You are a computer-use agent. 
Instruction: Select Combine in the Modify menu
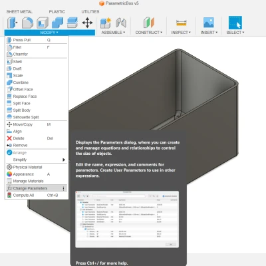tap(37, 82)
